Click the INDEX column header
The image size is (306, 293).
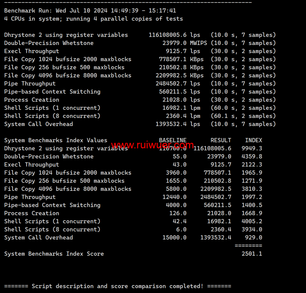pos(253,140)
